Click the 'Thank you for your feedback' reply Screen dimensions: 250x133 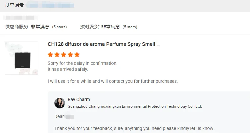pos(134,128)
